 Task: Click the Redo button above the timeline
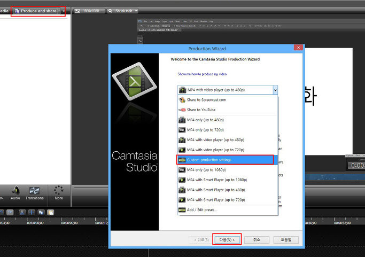pos(10,212)
